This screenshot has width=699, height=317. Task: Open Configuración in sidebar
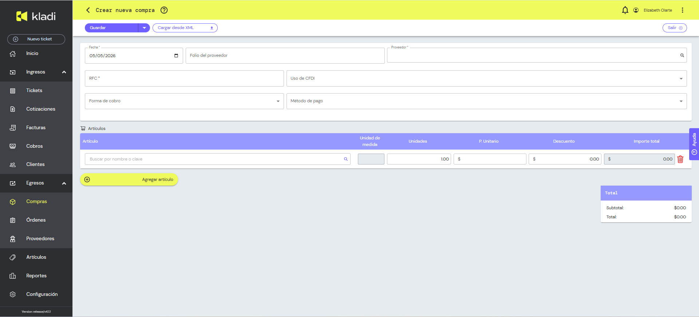[42, 294]
